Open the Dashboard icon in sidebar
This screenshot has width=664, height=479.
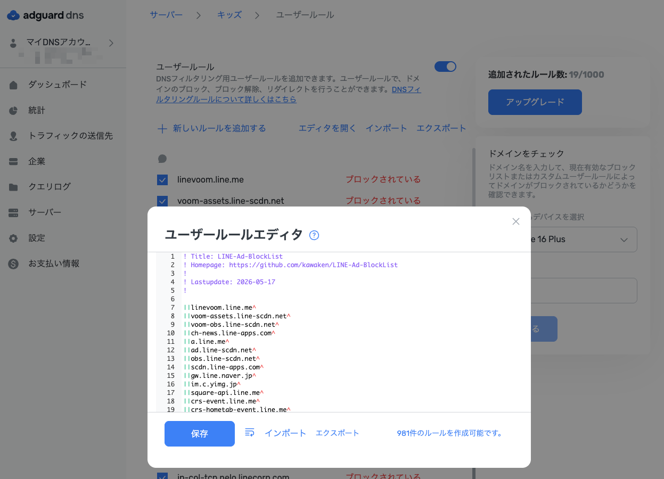14,85
